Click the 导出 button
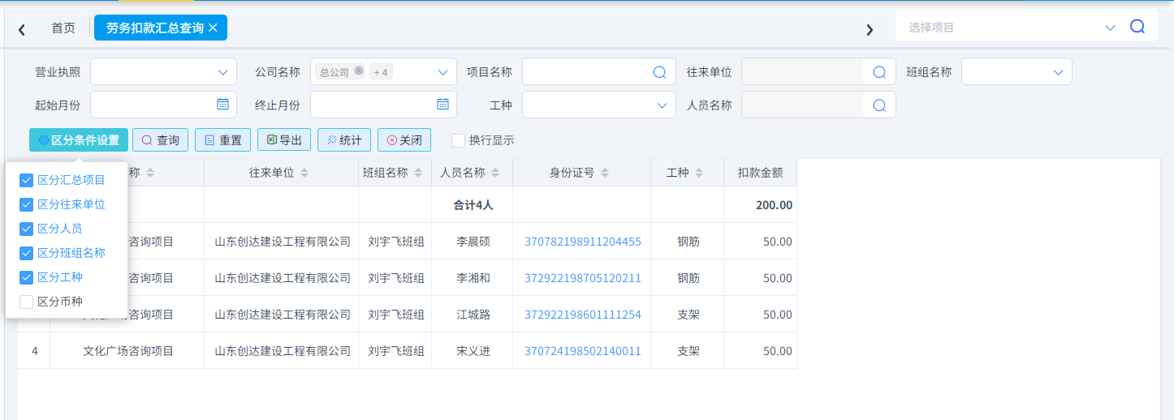This screenshot has height=420, width=1174. (x=284, y=140)
